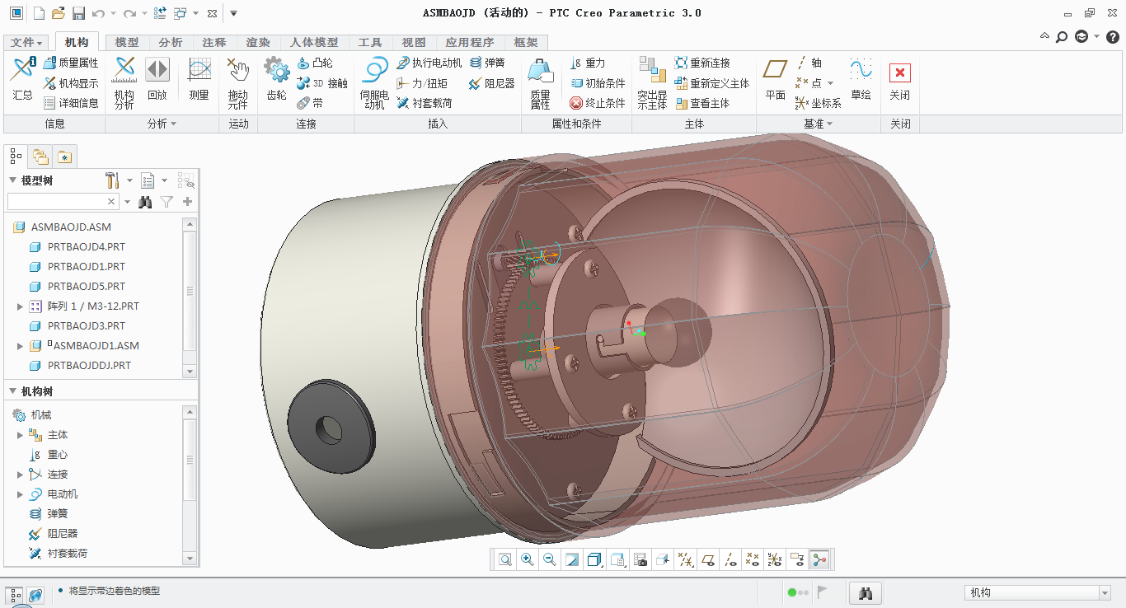Viewport: 1126px width, 608px height.
Task: Click 终止条件 termination conditions
Action: pos(598,103)
